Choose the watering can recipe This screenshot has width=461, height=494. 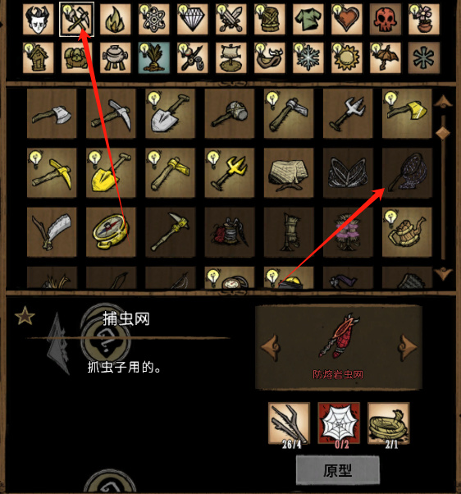tap(407, 232)
